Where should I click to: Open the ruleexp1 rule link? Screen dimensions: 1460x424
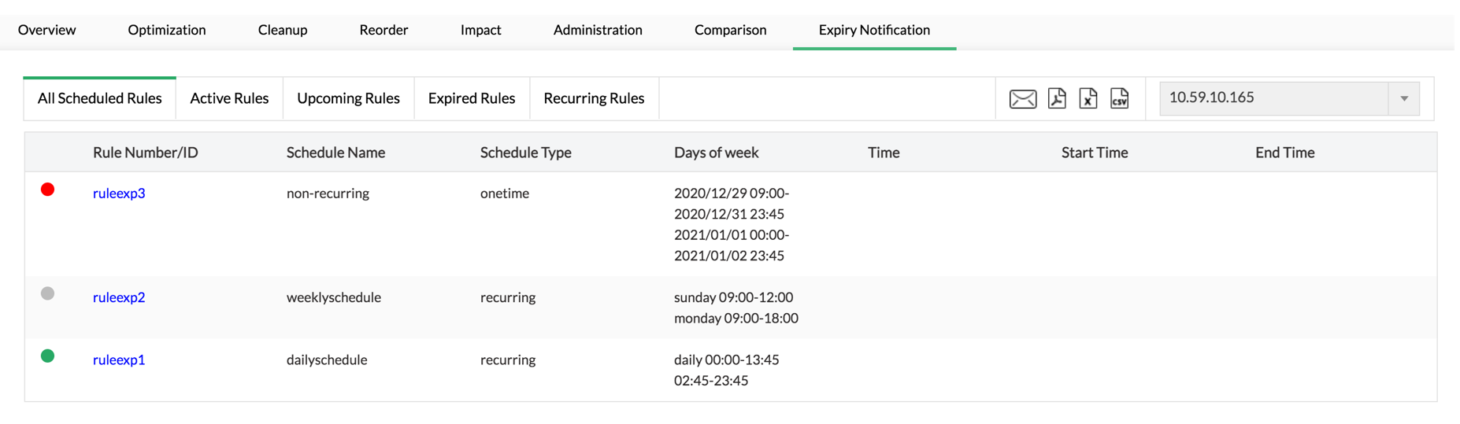coord(119,360)
